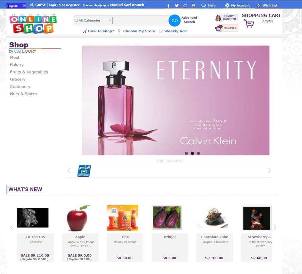Click the EK Tha IBS product title
The width and height of the screenshot is (302, 274).
click(36, 237)
